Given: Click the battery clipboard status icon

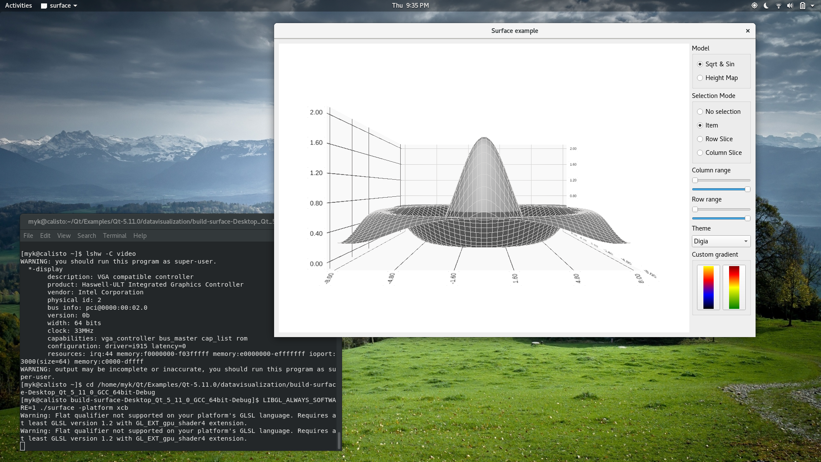Looking at the screenshot, I should pyautogui.click(x=802, y=6).
